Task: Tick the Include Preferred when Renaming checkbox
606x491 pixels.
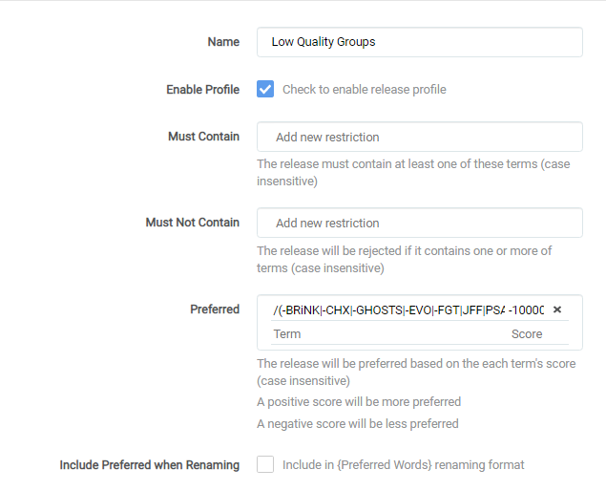Action: click(265, 464)
